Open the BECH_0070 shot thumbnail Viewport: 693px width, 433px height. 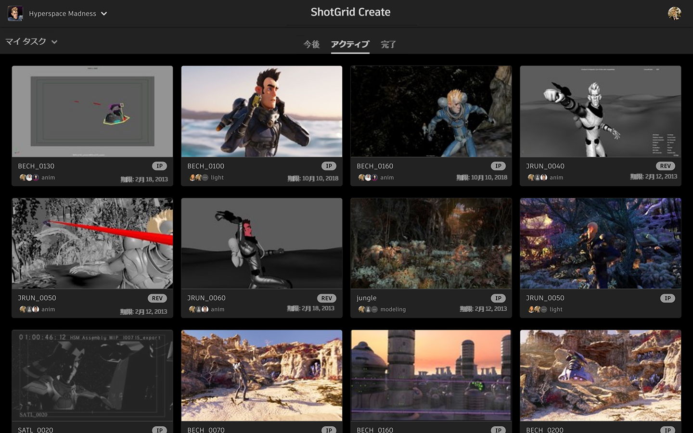261,376
